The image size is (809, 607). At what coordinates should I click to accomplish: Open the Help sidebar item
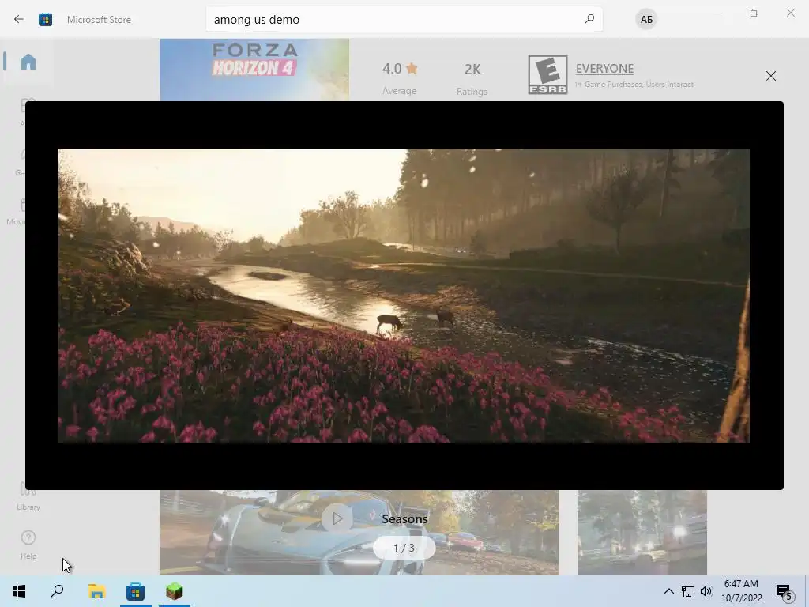tap(28, 545)
